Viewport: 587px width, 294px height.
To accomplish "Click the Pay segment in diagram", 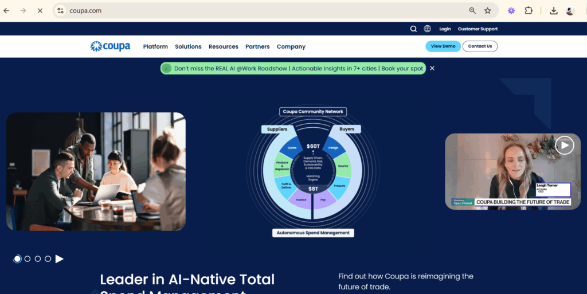I will coord(323,200).
